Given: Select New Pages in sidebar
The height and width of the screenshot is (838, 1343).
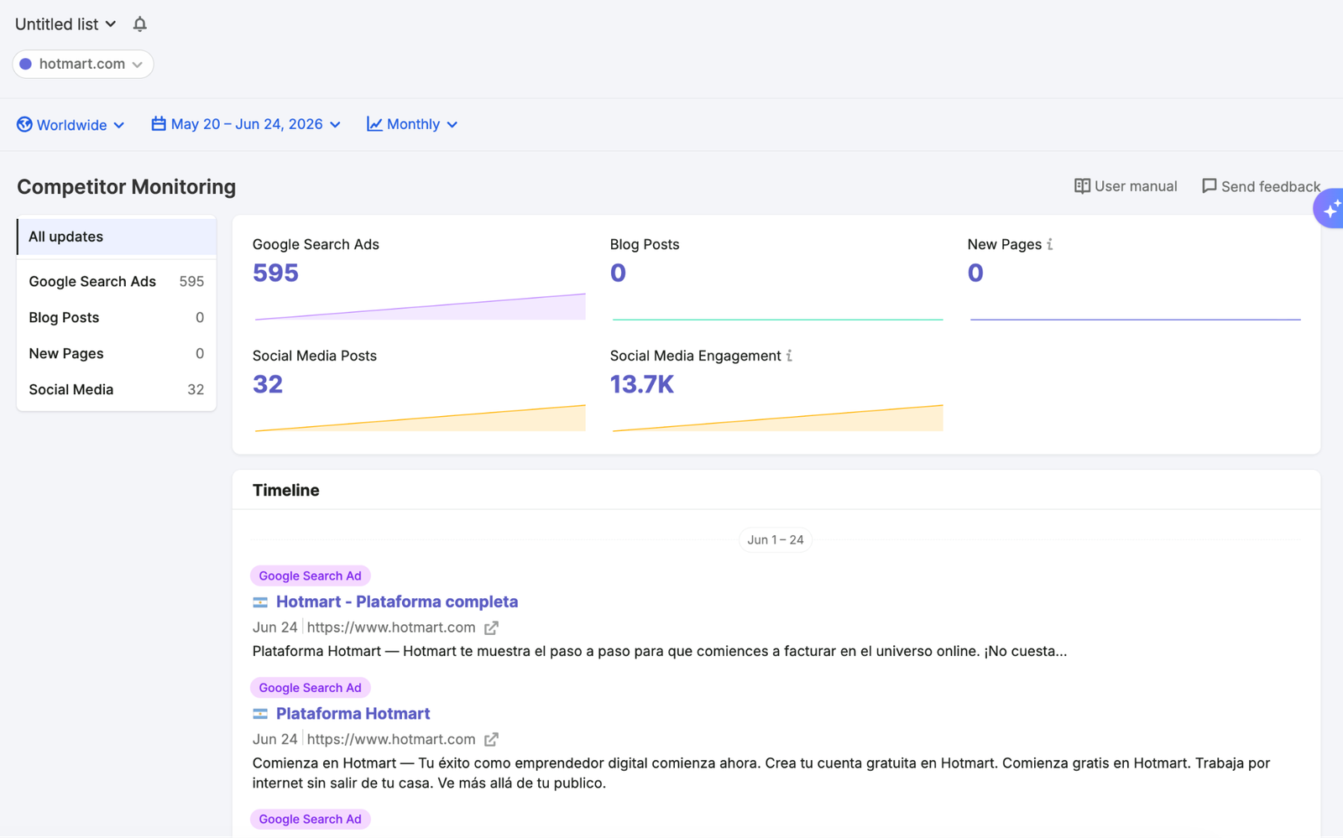Looking at the screenshot, I should point(117,354).
